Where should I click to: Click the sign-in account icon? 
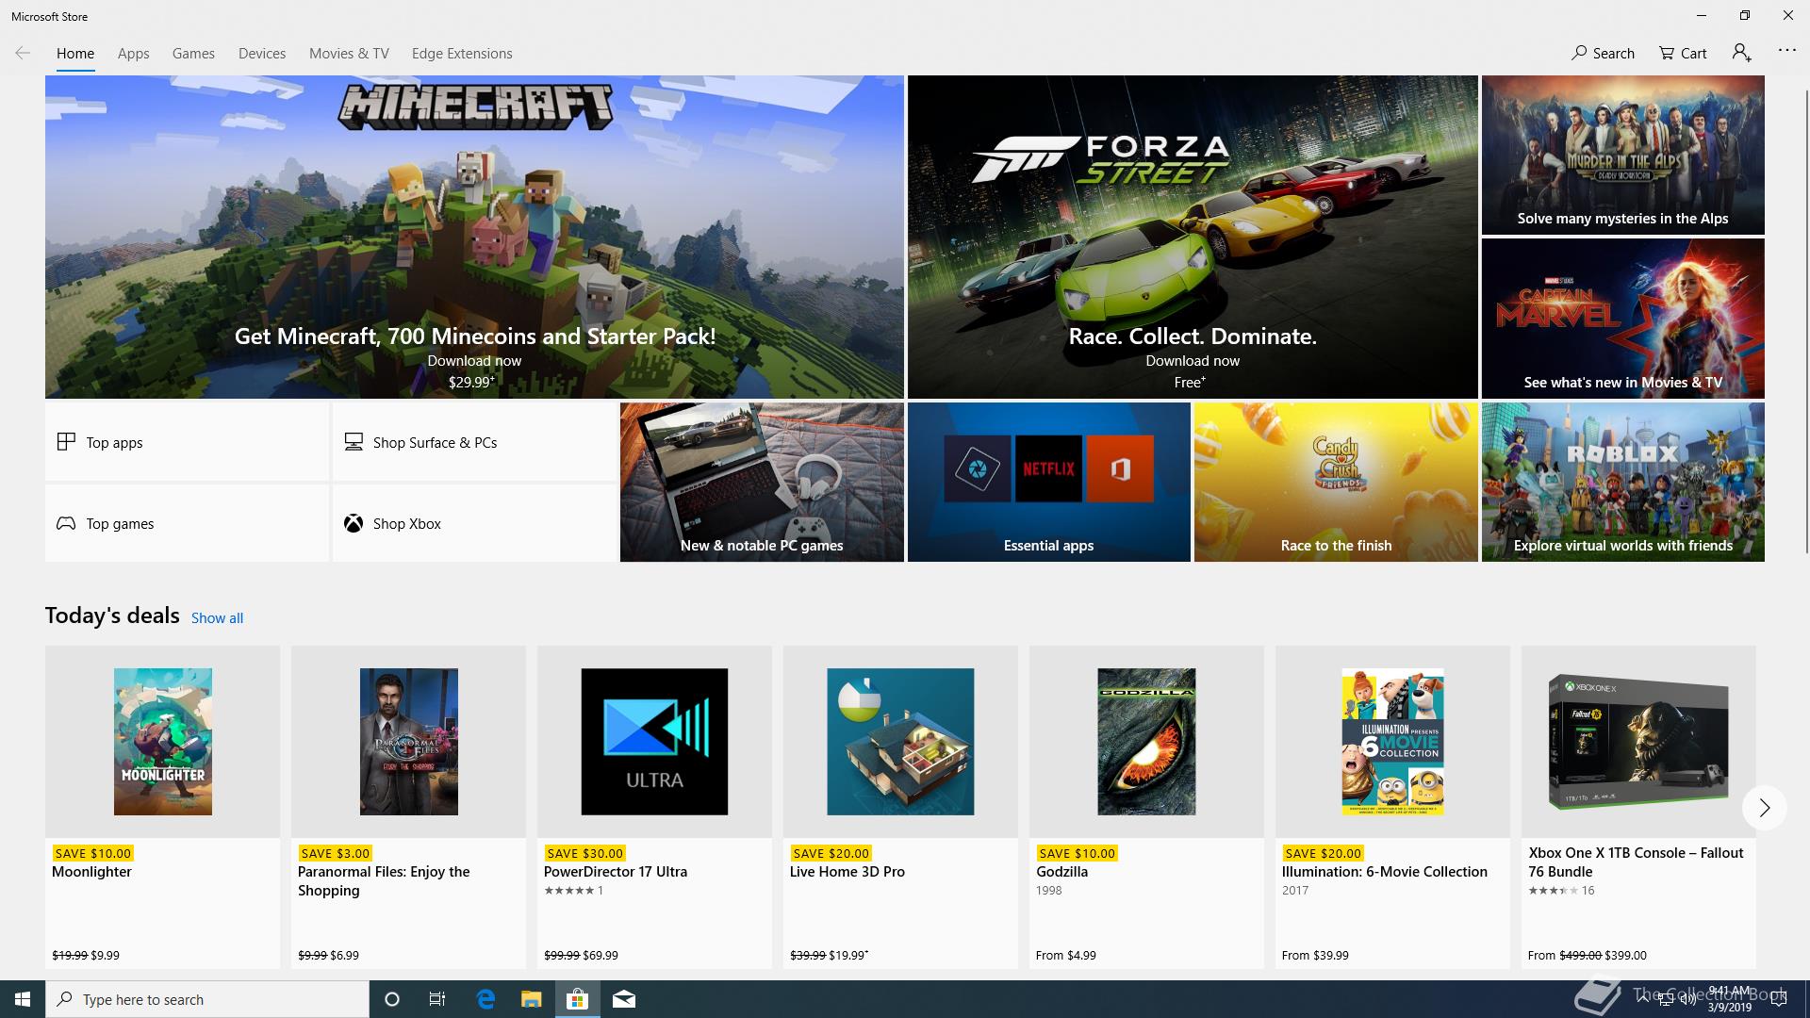coord(1741,53)
